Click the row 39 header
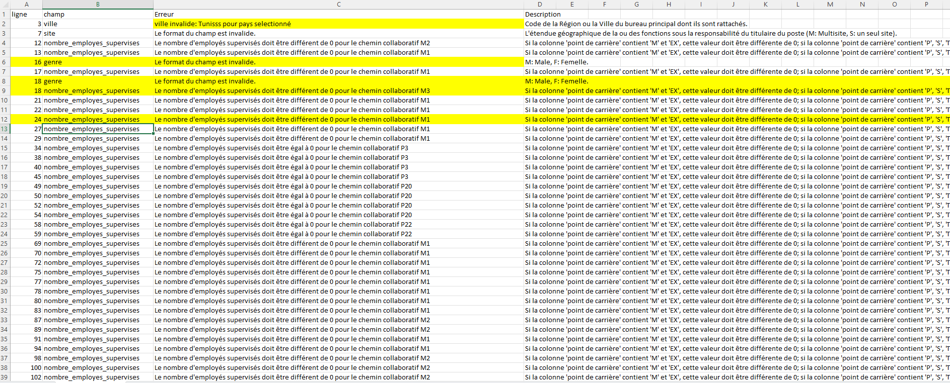Viewport: 950px width, 383px height. click(4, 377)
